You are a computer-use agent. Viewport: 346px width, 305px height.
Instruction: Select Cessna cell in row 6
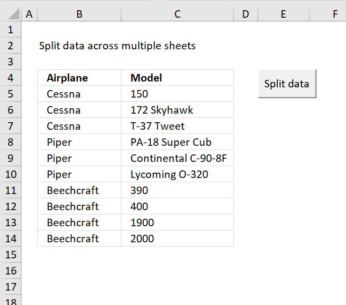click(x=79, y=110)
